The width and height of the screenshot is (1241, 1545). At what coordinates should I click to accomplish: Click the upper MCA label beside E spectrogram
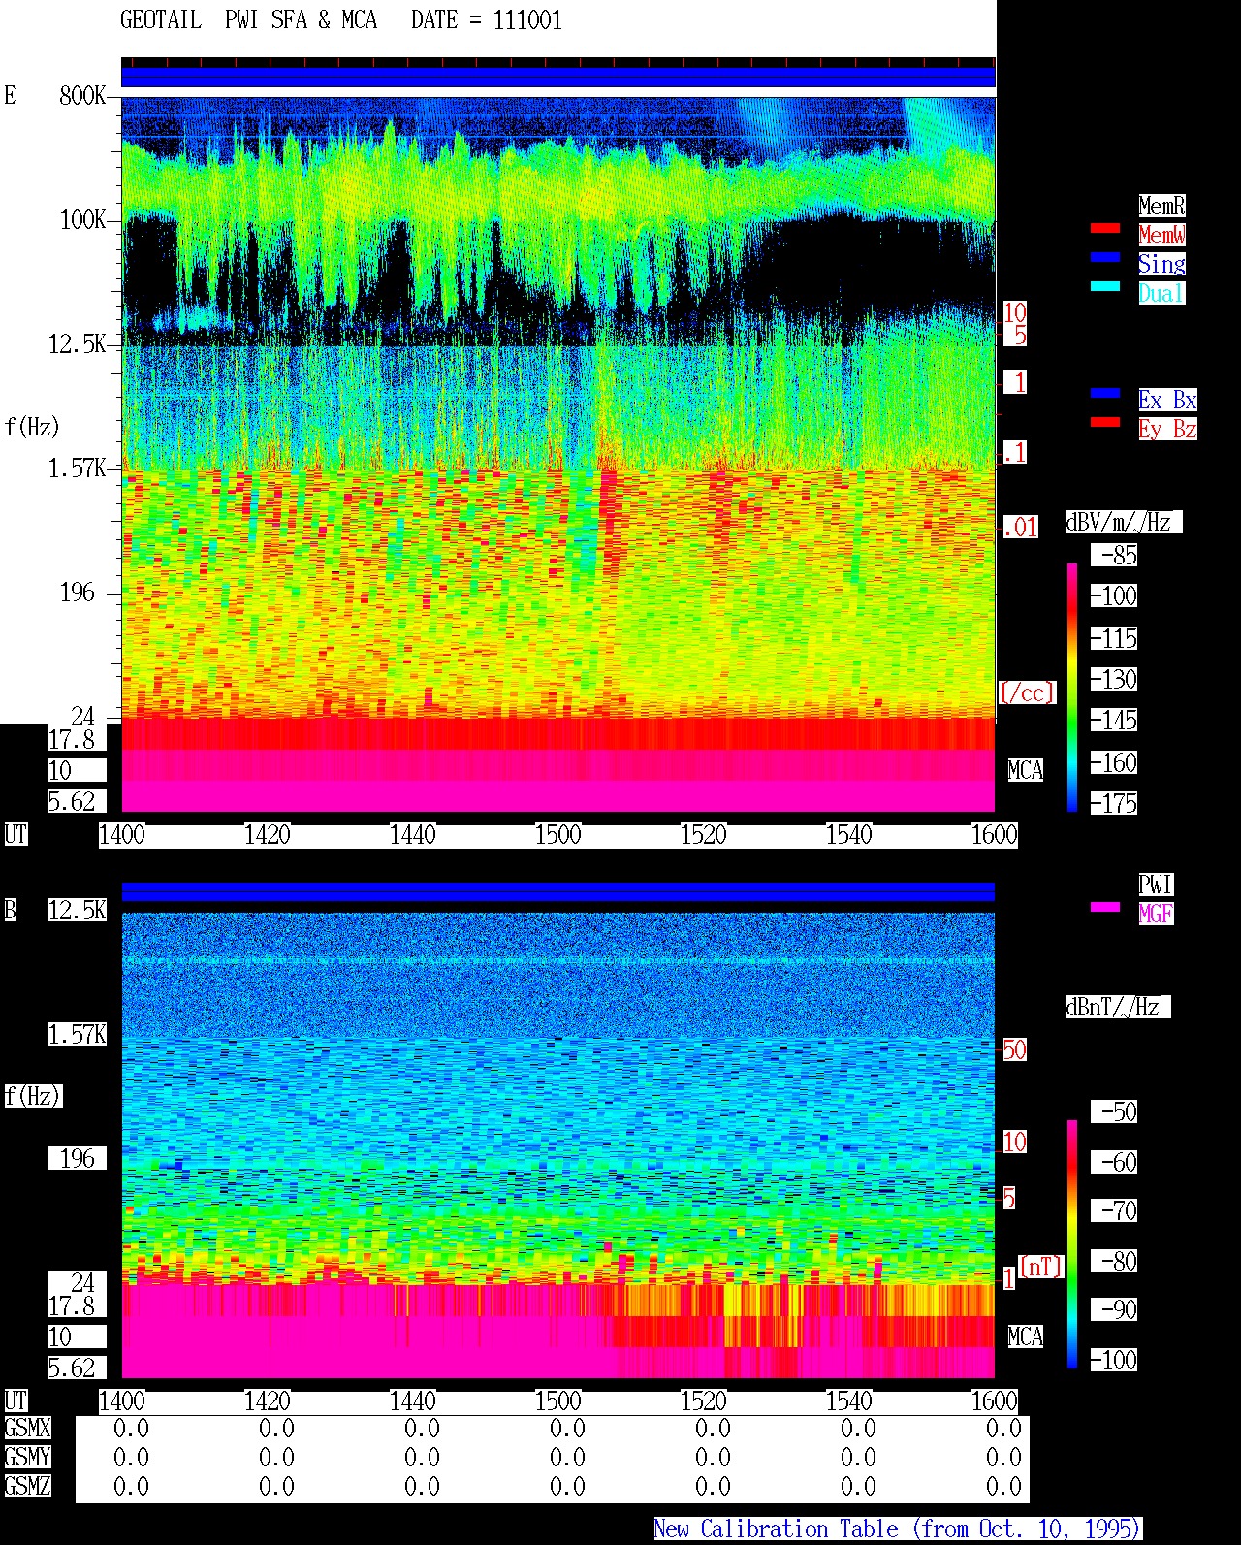tap(1026, 771)
